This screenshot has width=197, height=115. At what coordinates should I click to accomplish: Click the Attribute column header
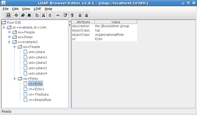(x=83, y=22)
